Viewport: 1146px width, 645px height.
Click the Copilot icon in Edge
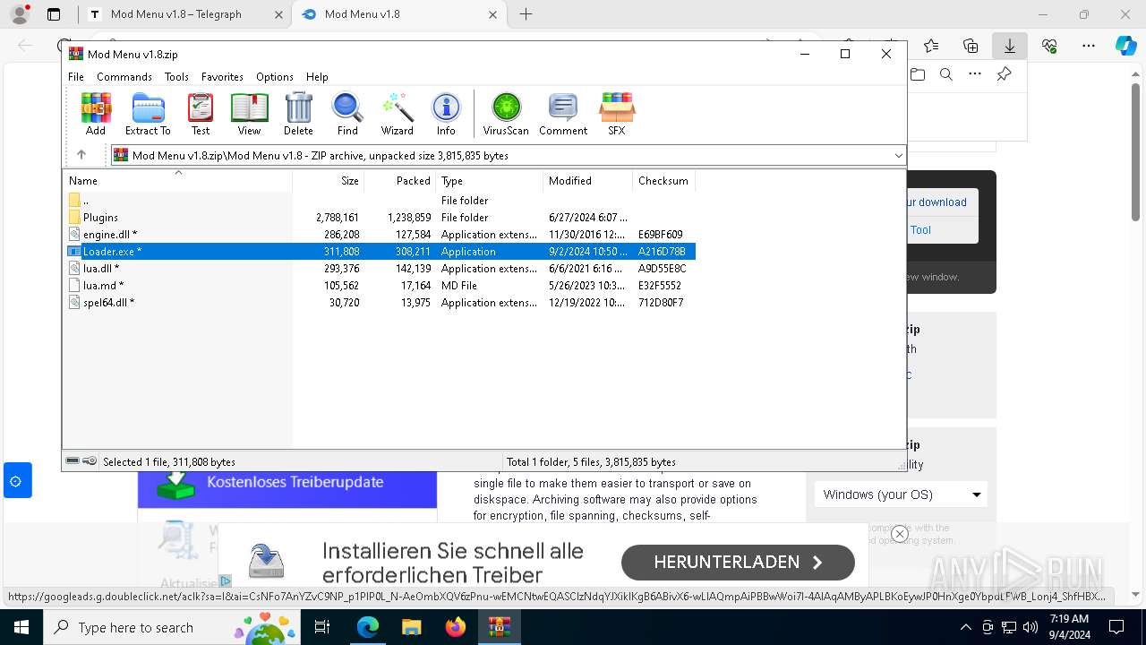(x=1126, y=46)
